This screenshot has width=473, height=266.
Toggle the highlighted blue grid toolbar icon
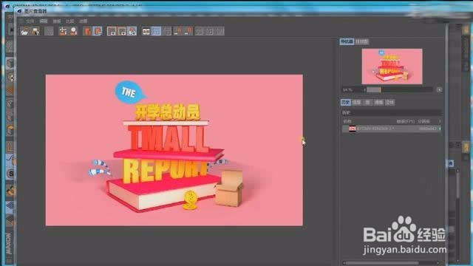(x=156, y=31)
